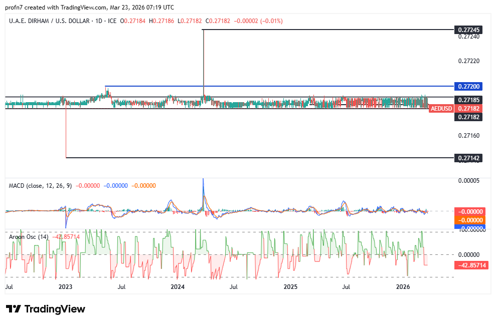Screen dimensions: 496x324
Task: Open the MACD (close, 12, 26, 9) indicator legend
Action: tap(40, 186)
